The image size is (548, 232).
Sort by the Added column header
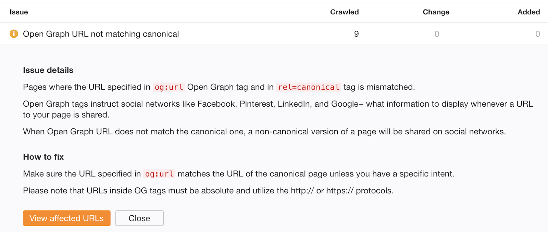528,12
